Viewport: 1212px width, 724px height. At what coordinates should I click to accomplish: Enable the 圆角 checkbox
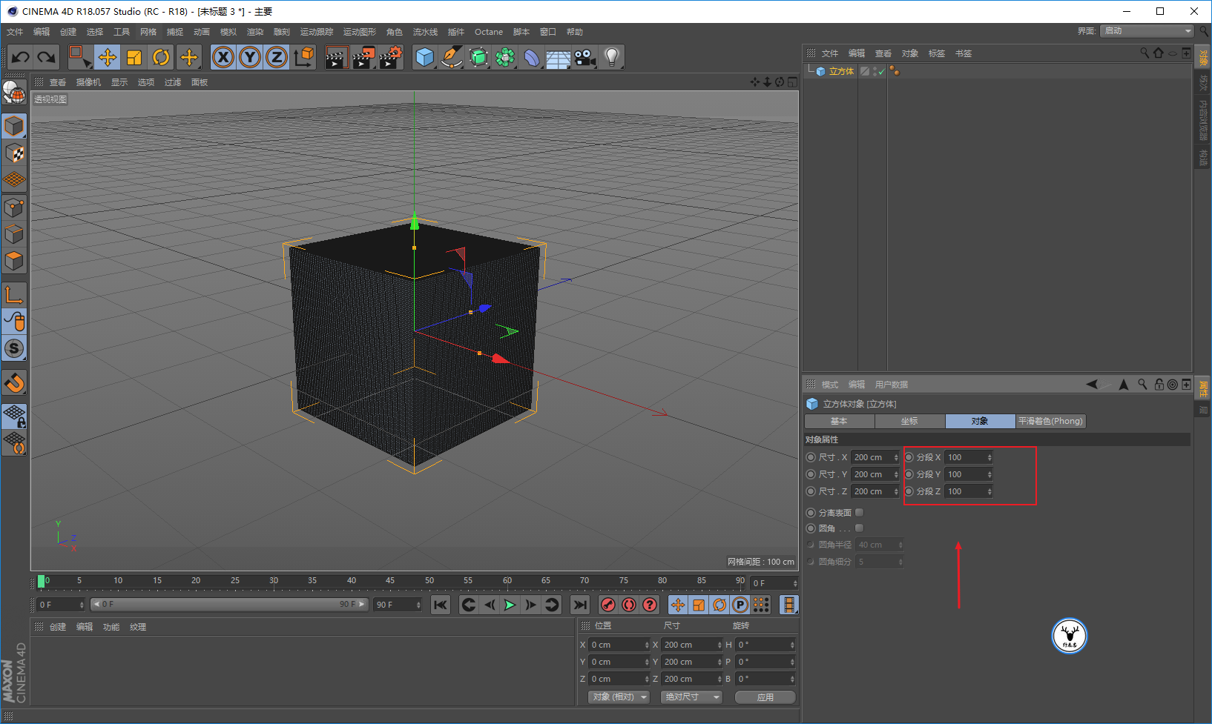(x=859, y=528)
